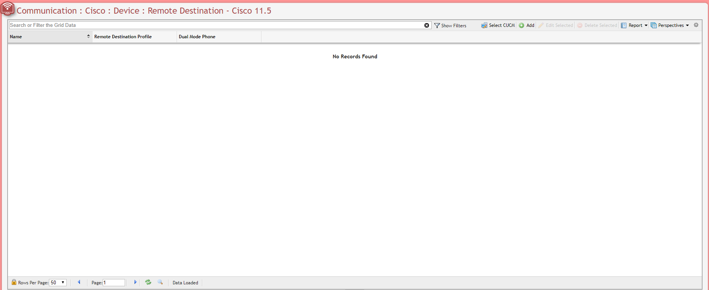This screenshot has height=290, width=709.
Task: Click the Remote Destination Profile column header
Action: pos(123,37)
